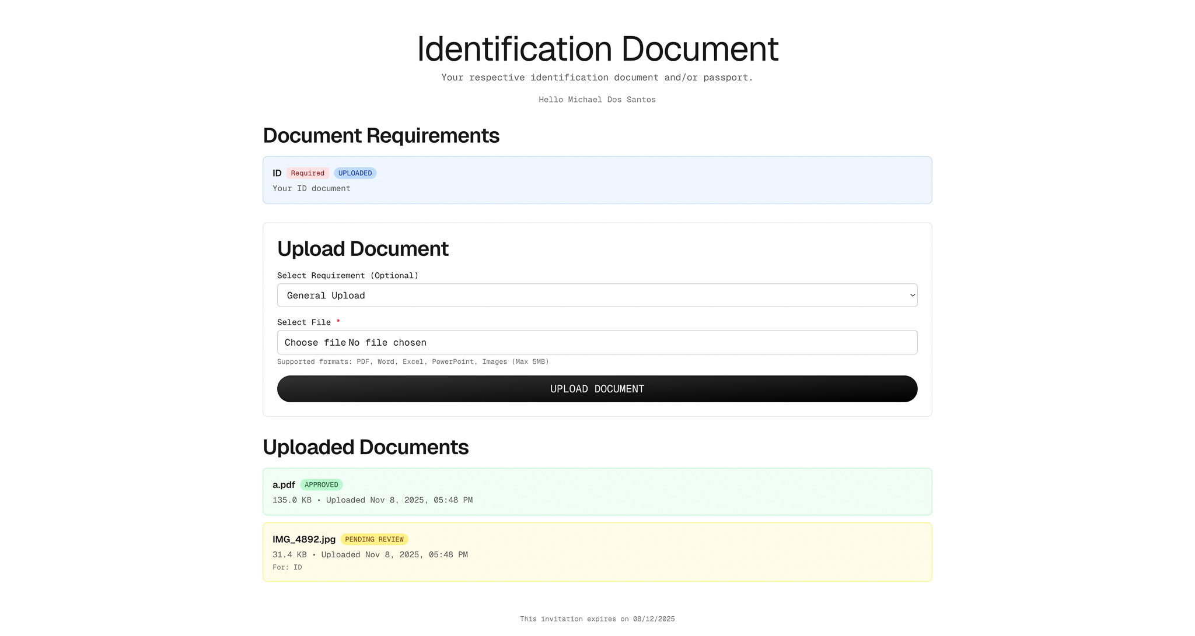This screenshot has height=636, width=1195.
Task: Click the PENDING REVIEW badge on IMG_4892.jpg
Action: tap(375, 539)
